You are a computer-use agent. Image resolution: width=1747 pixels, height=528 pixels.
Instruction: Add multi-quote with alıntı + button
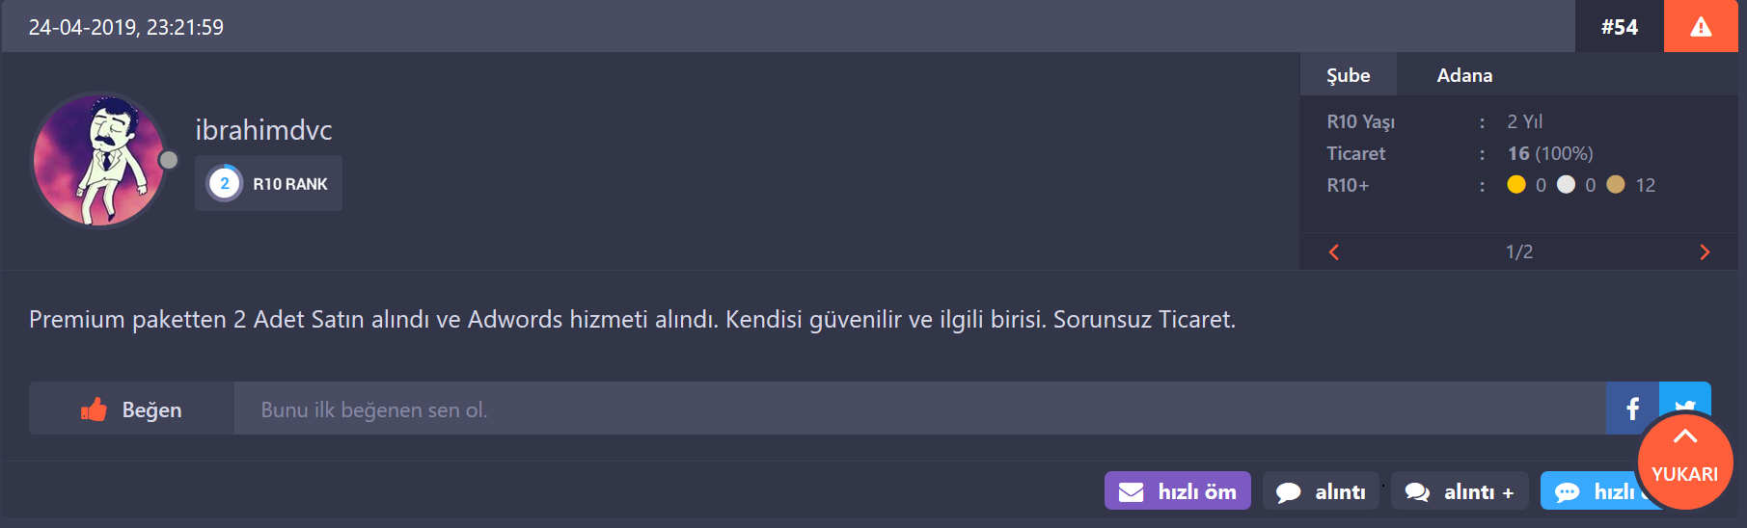(1460, 490)
